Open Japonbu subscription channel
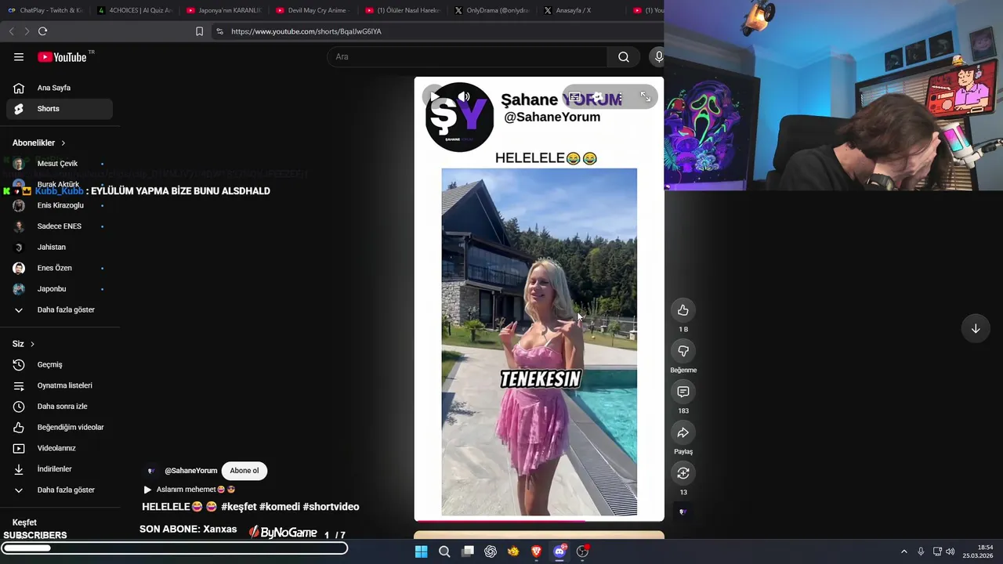The width and height of the screenshot is (1003, 564). tap(60, 289)
